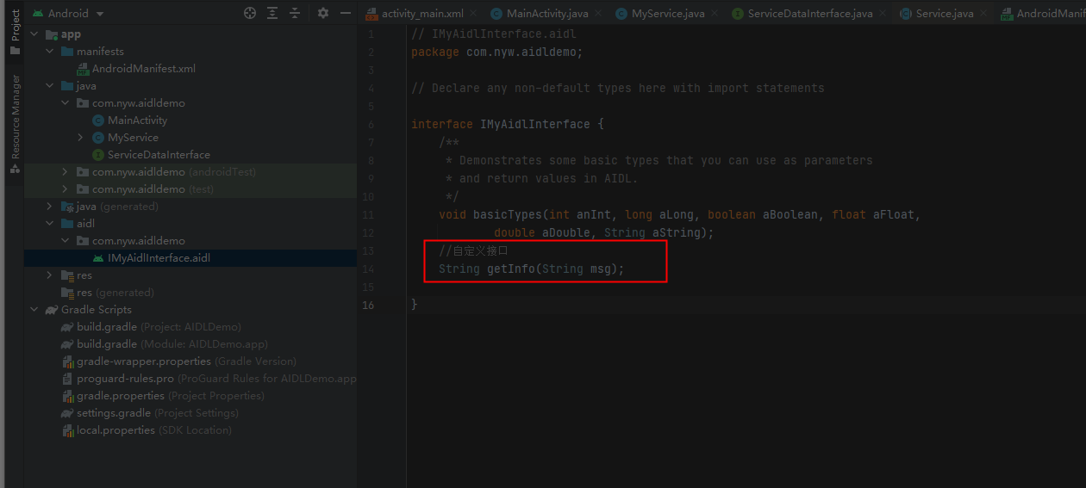Switch to the activity_main.xml tab
The height and width of the screenshot is (488, 1086).
[x=422, y=14]
